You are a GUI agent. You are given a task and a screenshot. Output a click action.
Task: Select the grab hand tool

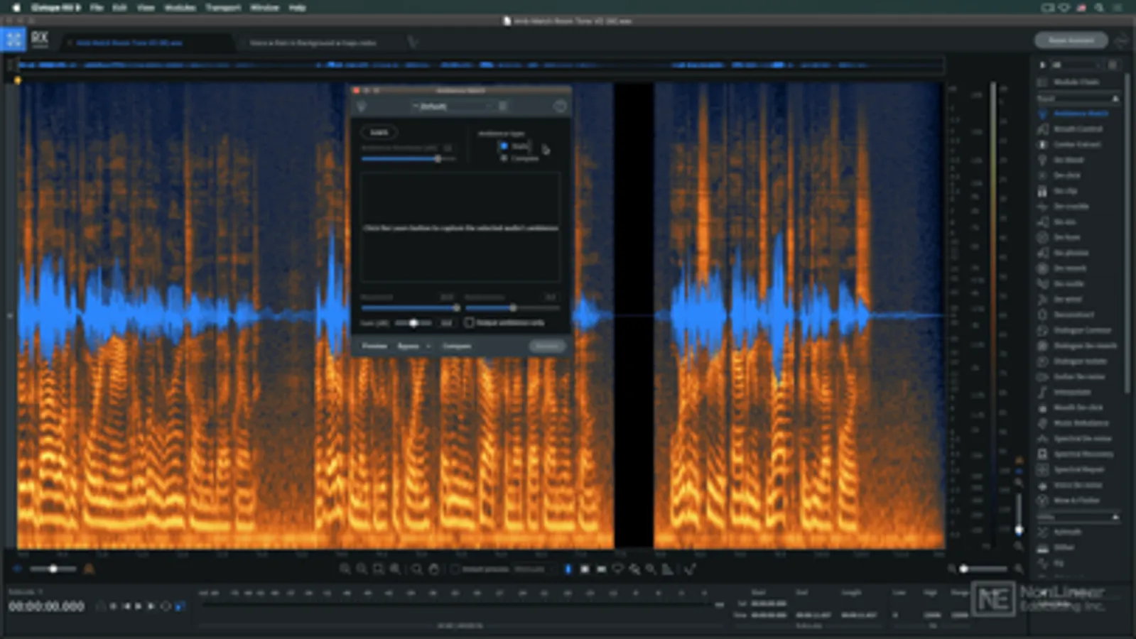(x=433, y=569)
